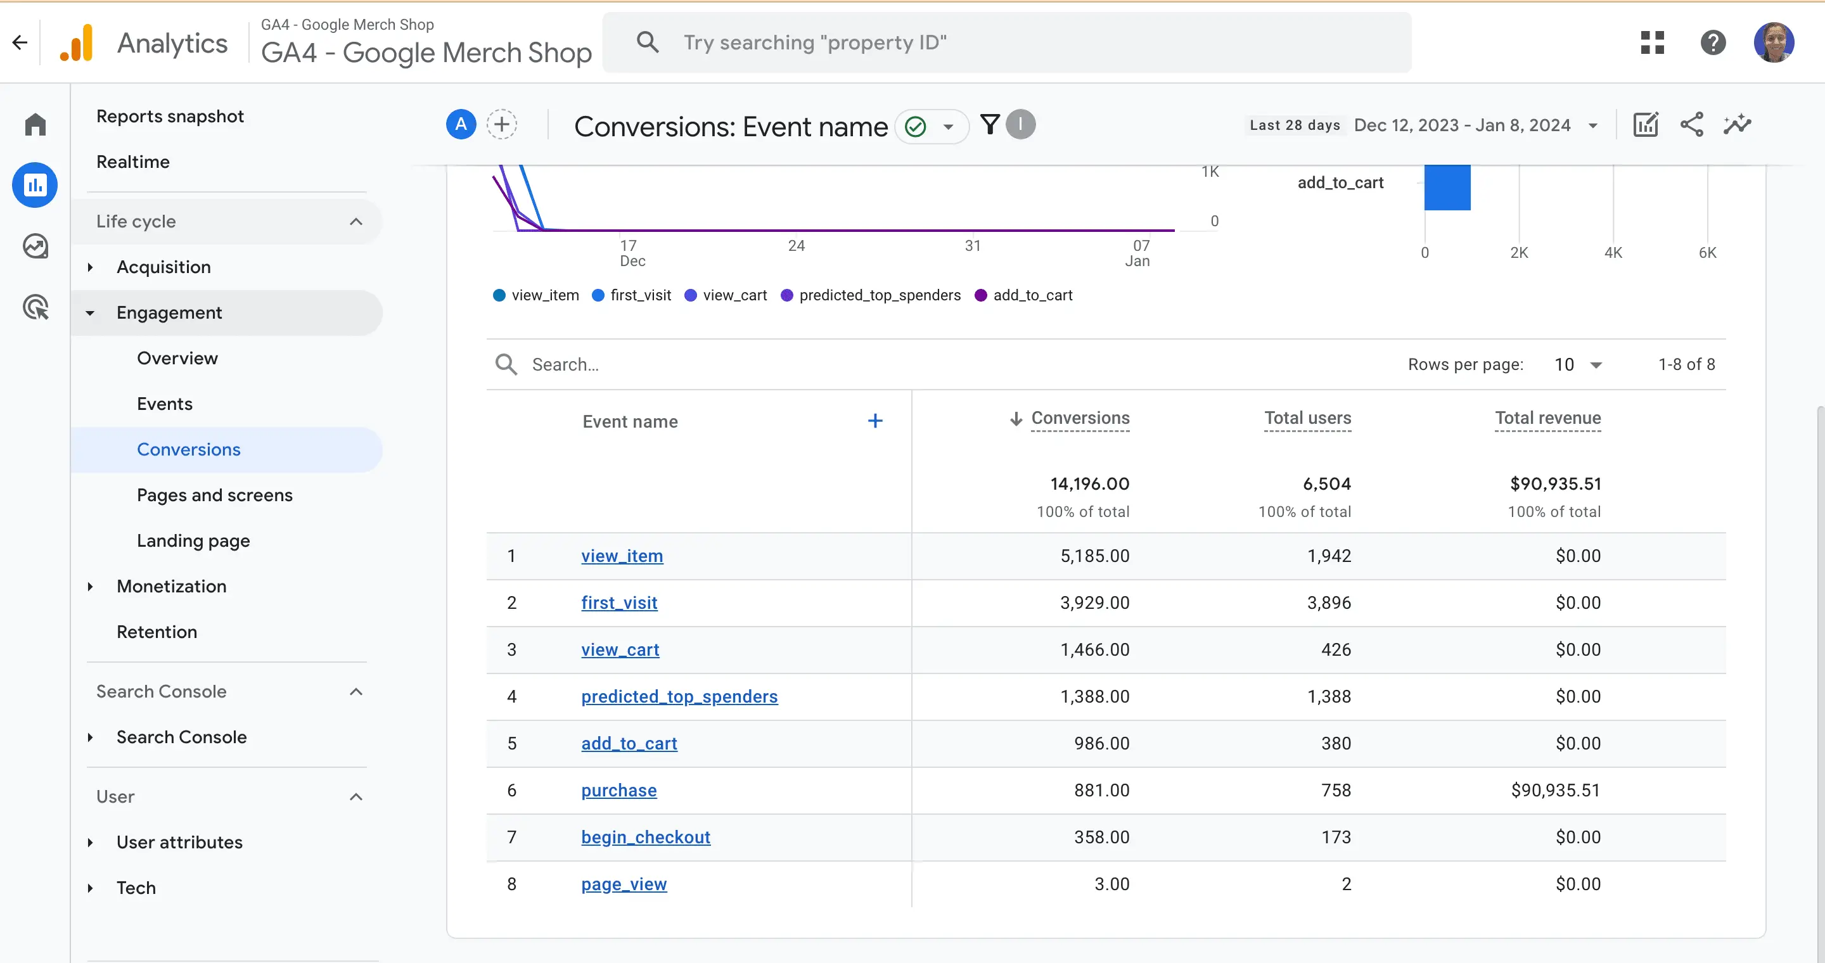Toggle predicted_top_spenders legend series
The width and height of the screenshot is (1825, 963).
871,295
